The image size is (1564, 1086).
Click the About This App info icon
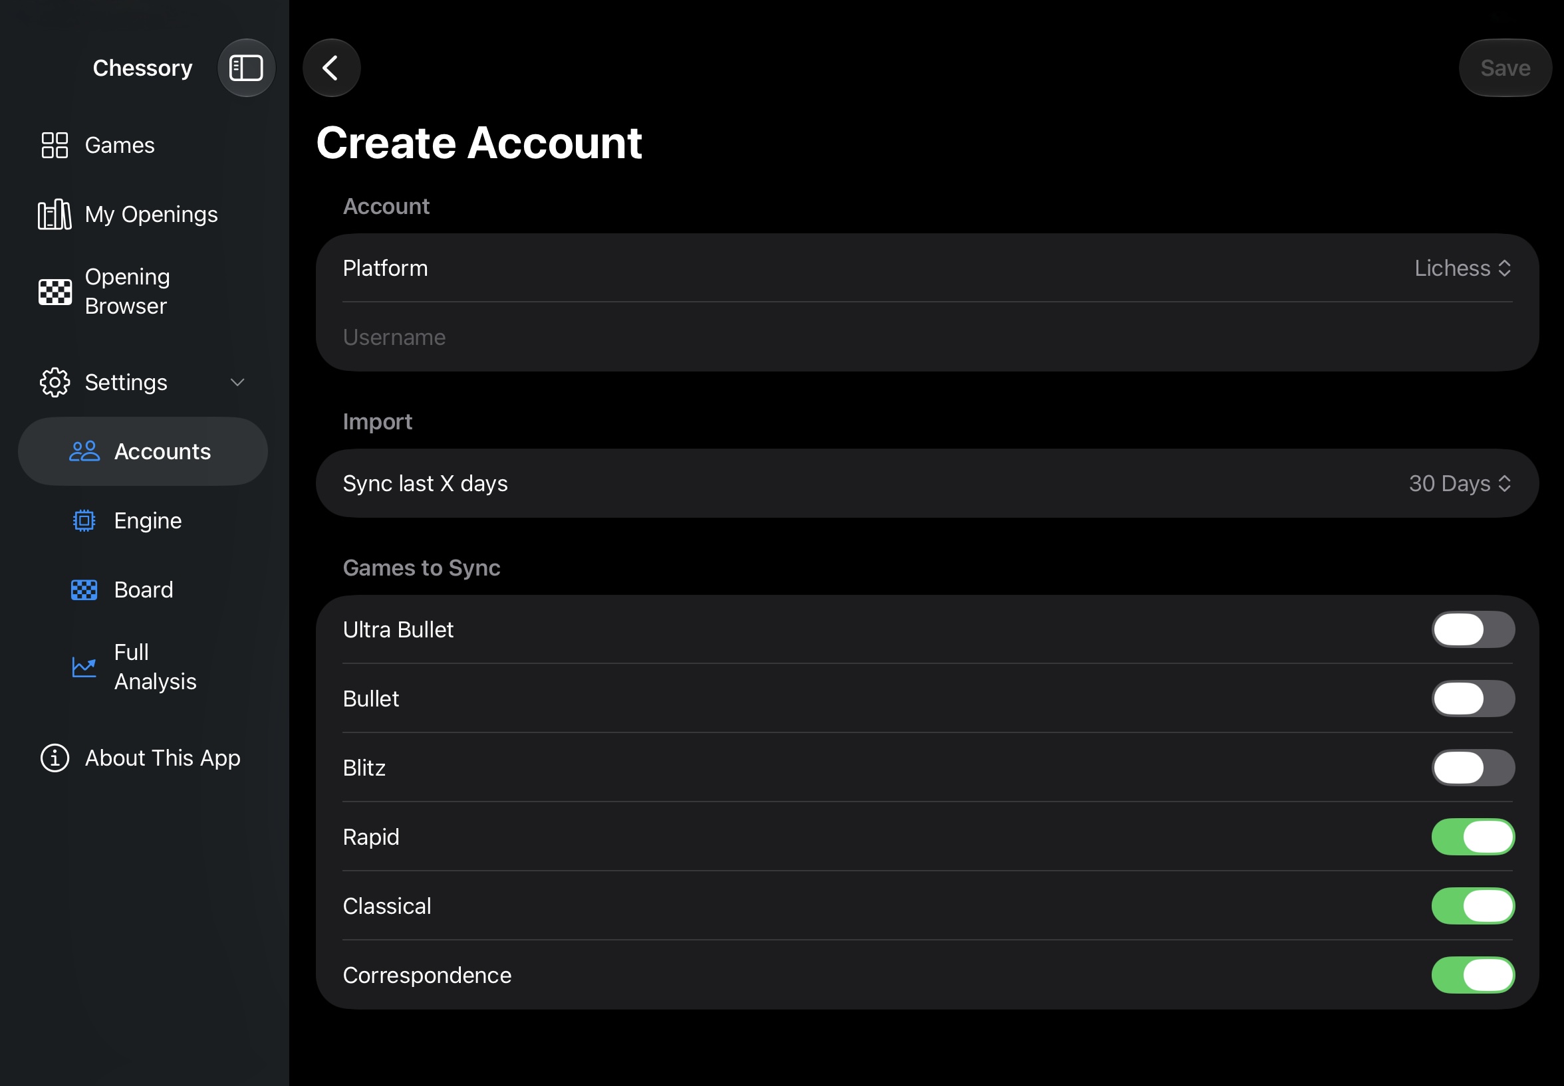[x=55, y=758]
